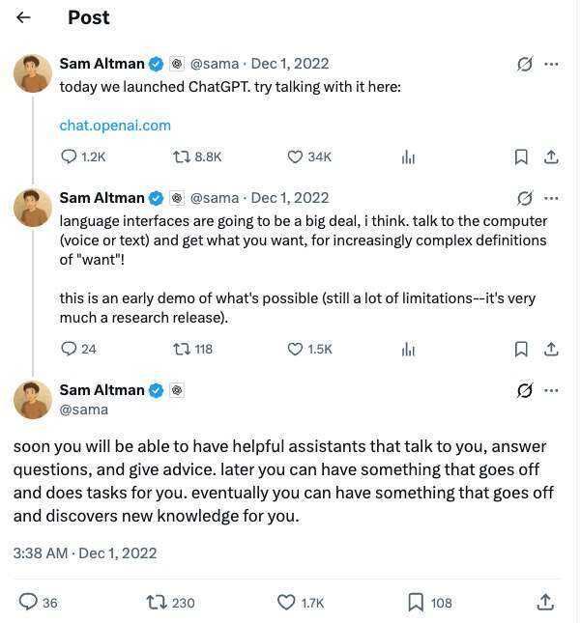Open more options menu on first post

pyautogui.click(x=552, y=64)
